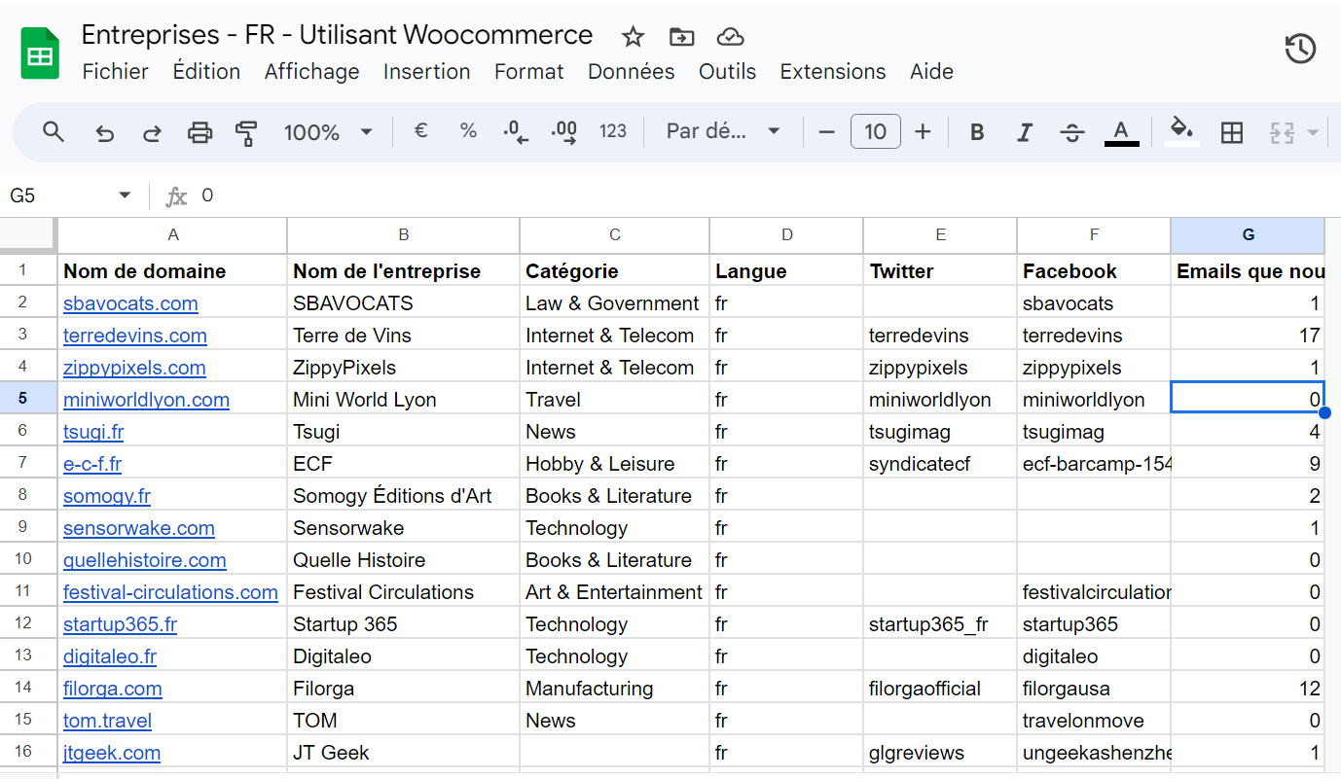Redo the last action
The image size is (1341, 779).
point(152,132)
